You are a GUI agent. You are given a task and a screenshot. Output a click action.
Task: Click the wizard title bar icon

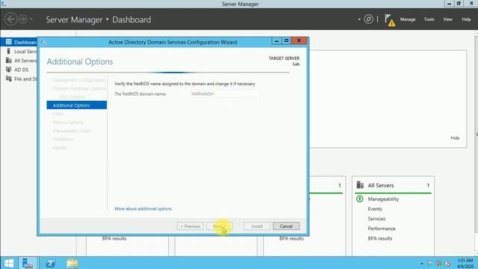pyautogui.click(x=43, y=42)
